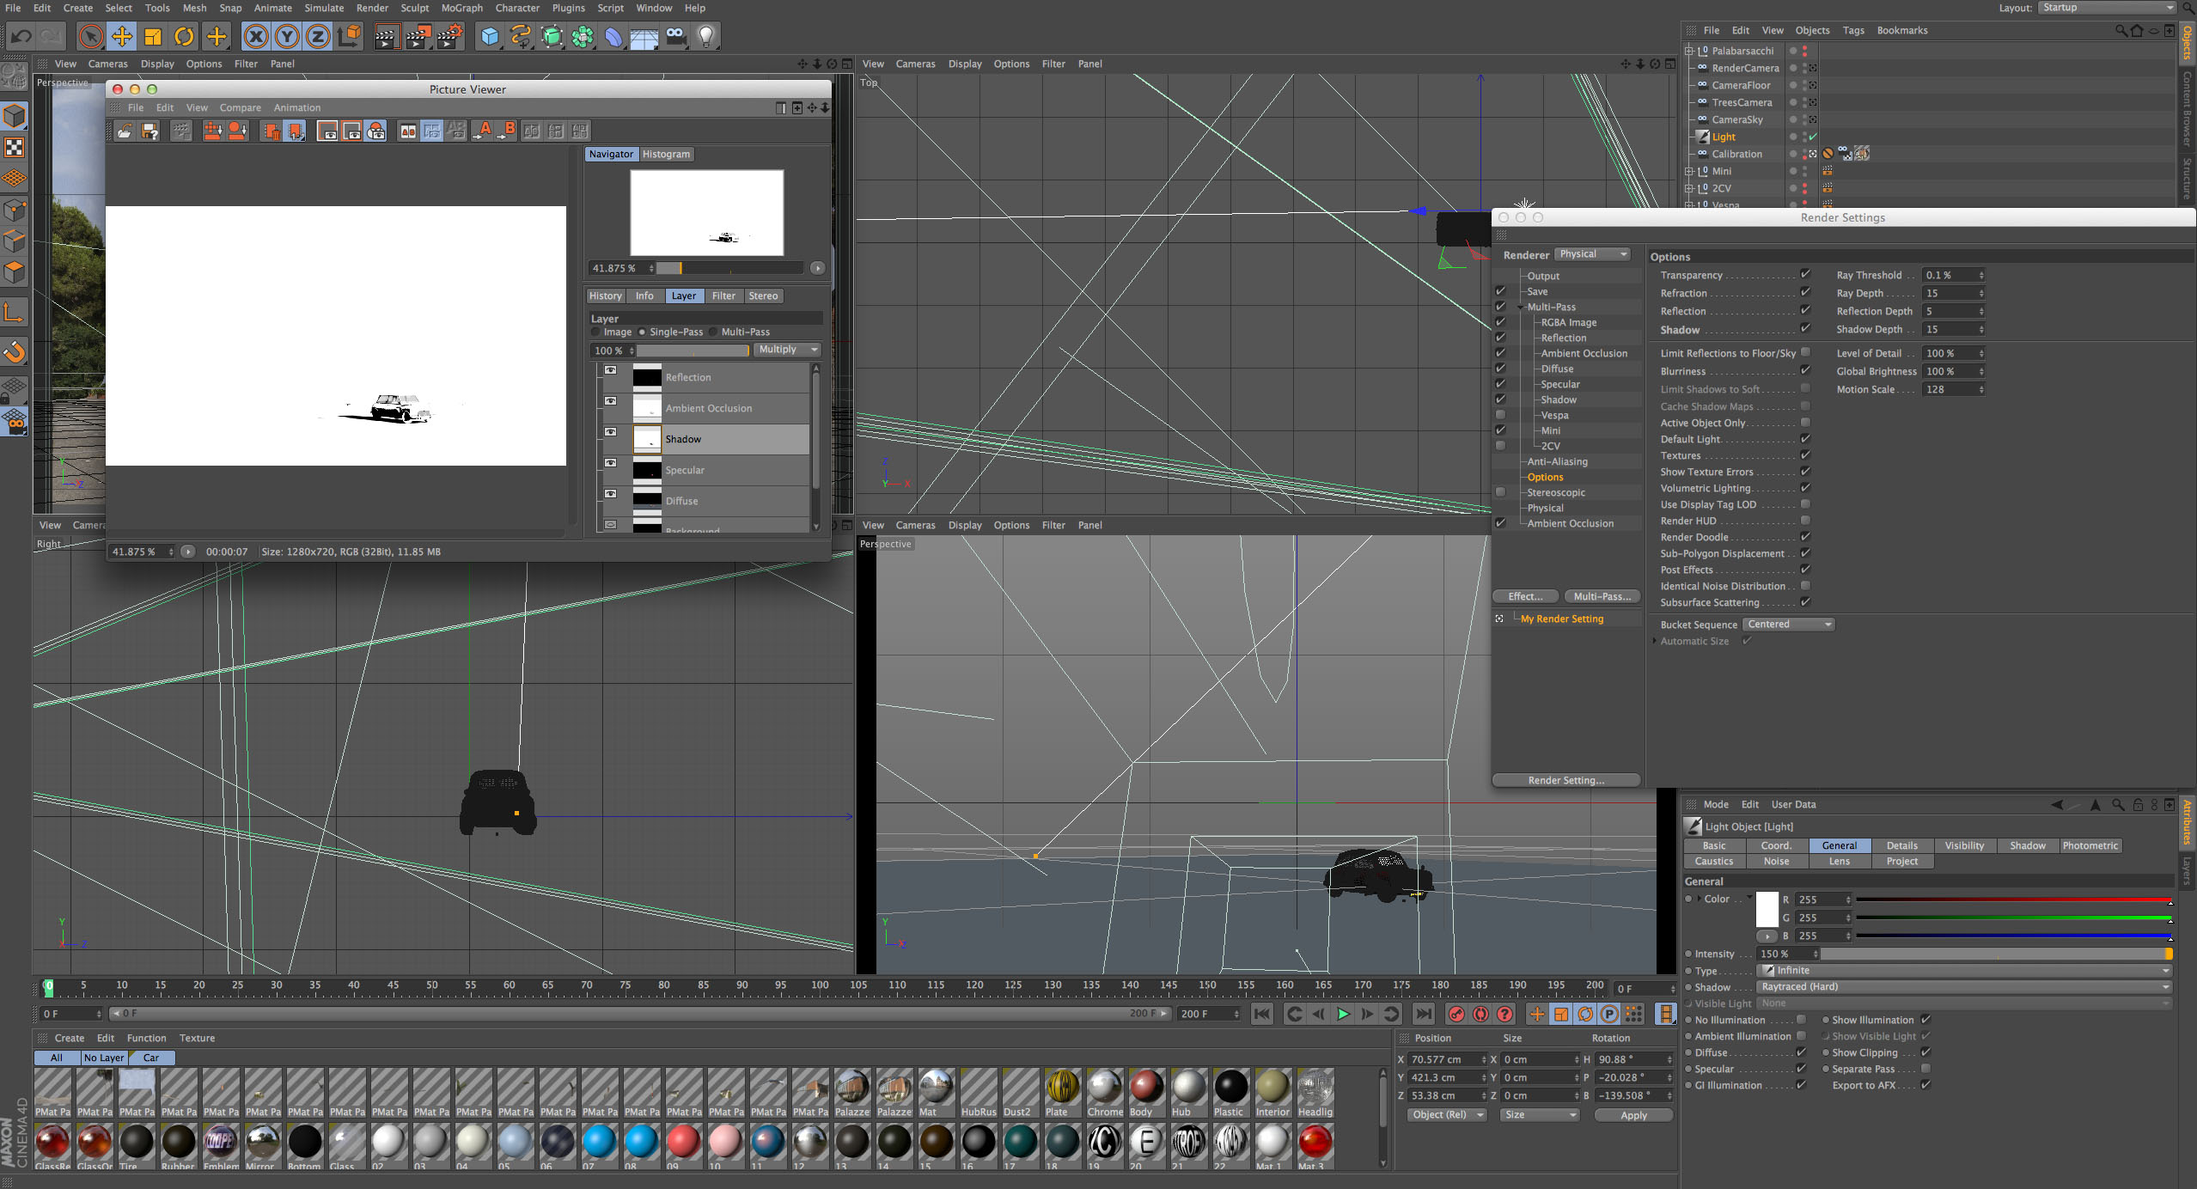Image resolution: width=2197 pixels, height=1189 pixels.
Task: Add a Cube primitive object
Action: (489, 36)
